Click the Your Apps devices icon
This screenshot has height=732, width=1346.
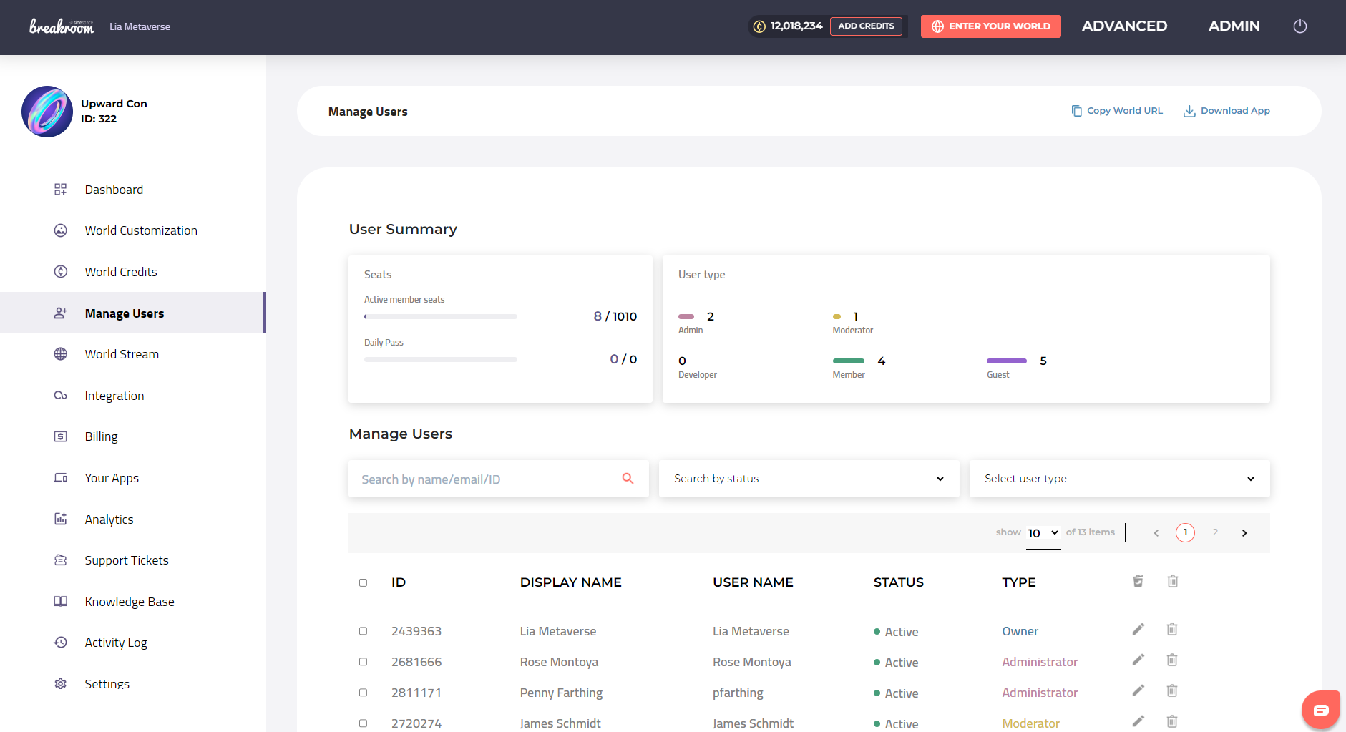[x=61, y=478]
